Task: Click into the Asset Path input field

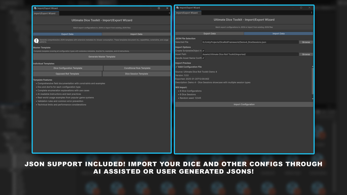Action: pos(249,54)
